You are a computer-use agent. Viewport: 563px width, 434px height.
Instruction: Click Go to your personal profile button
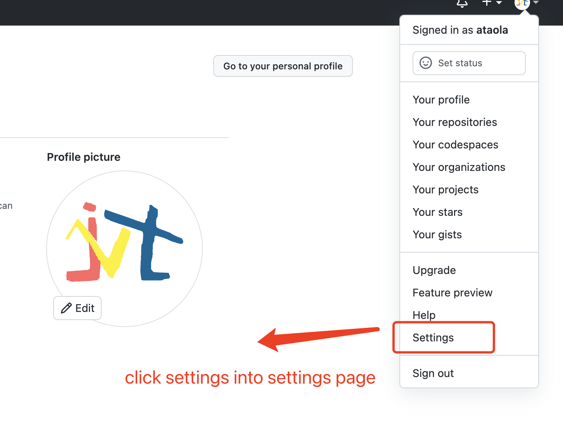pos(283,66)
